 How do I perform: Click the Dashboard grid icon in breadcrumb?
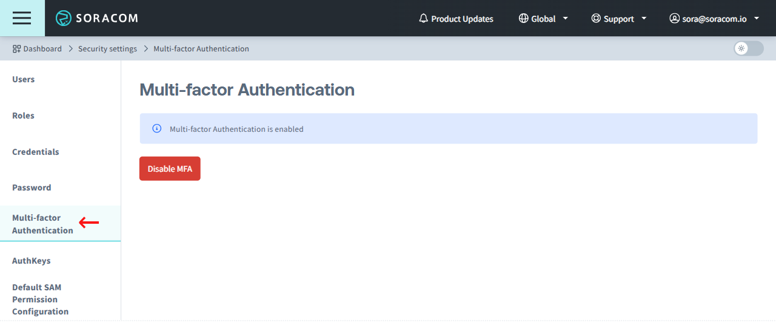(16, 48)
